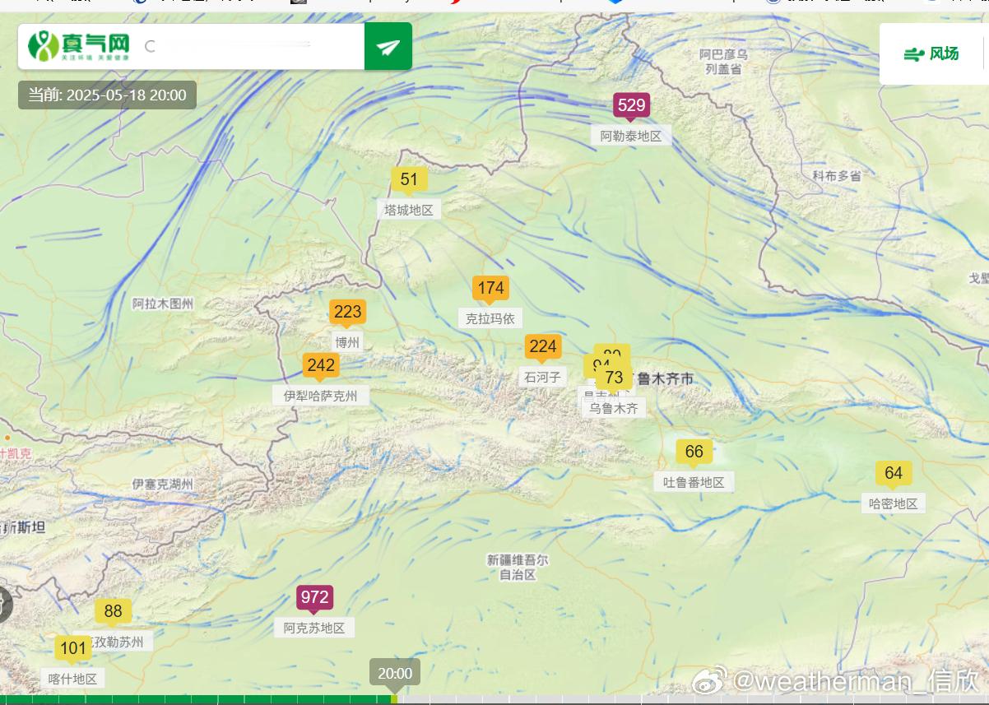Click the 伊犁哈萨克州 label
The width and height of the screenshot is (989, 705).
(x=321, y=396)
